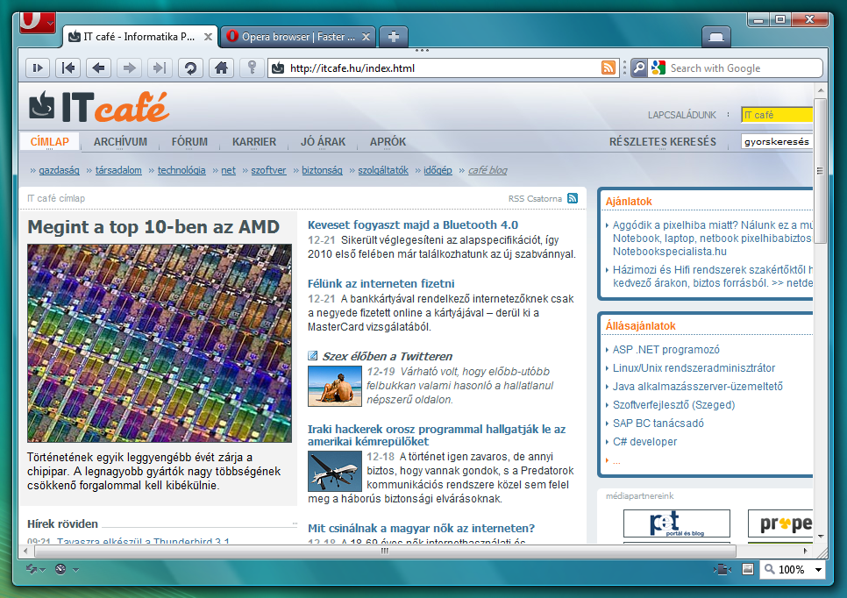Screen dimensions: 847x598
Task: Click the RSS feed icon in address bar
Action: 609,68
